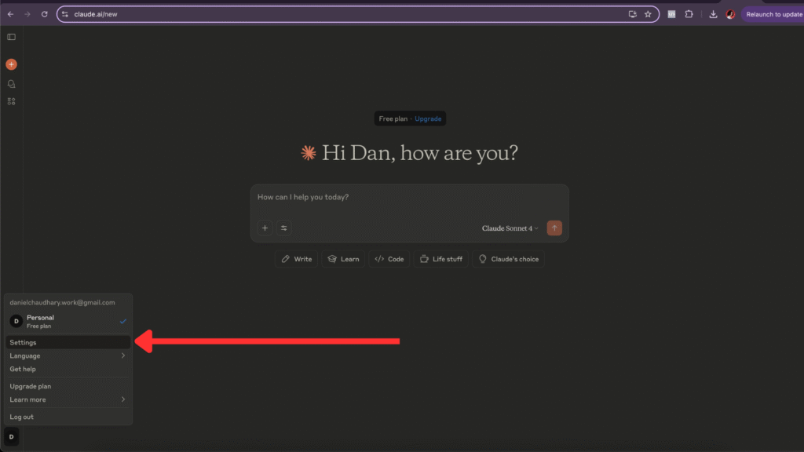The width and height of the screenshot is (804, 452).
Task: Send message with the arrow button
Action: [x=554, y=228]
